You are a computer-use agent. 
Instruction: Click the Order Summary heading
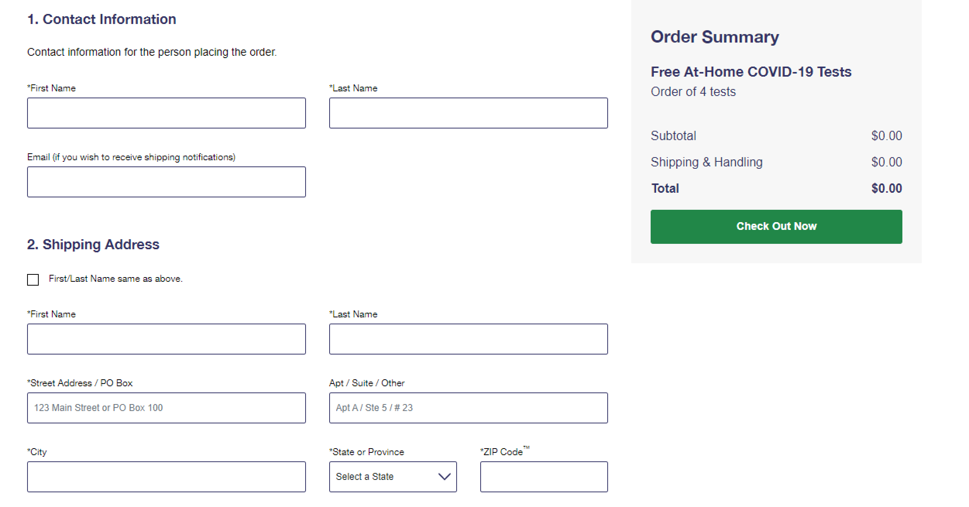(x=715, y=36)
